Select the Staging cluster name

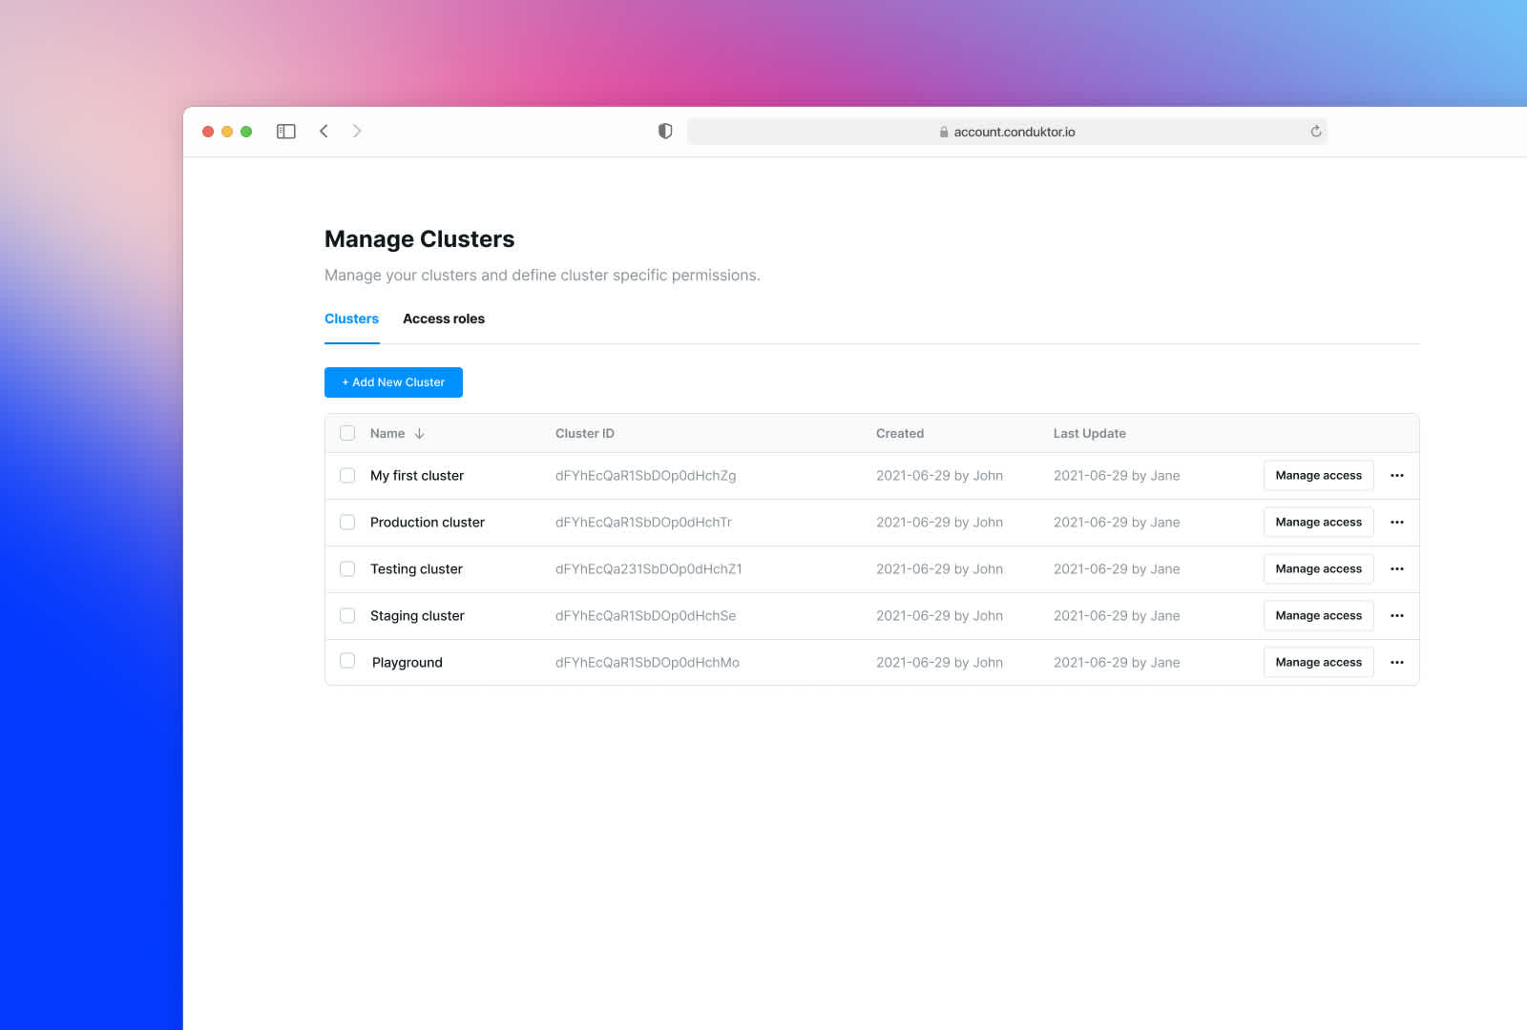[417, 616]
